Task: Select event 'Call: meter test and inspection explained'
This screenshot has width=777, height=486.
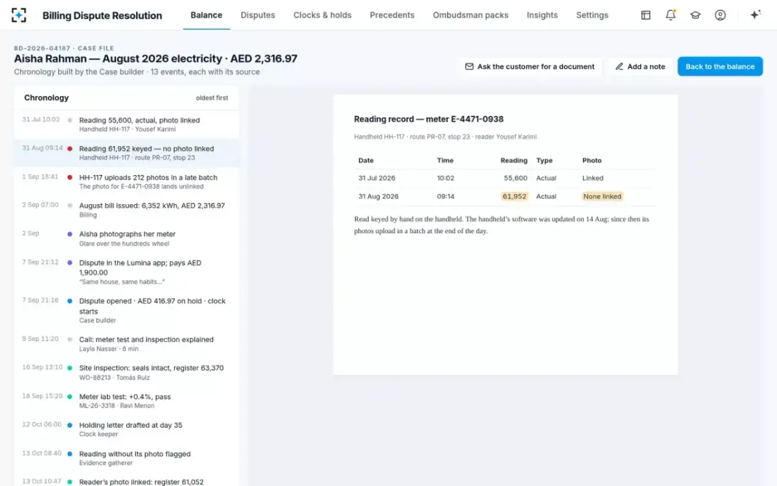Action: [126, 343]
